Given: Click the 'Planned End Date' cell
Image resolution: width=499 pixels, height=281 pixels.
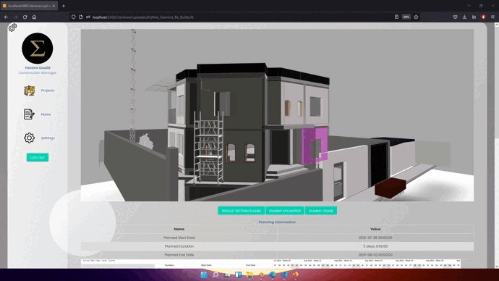Looking at the screenshot, I should pos(179,255).
